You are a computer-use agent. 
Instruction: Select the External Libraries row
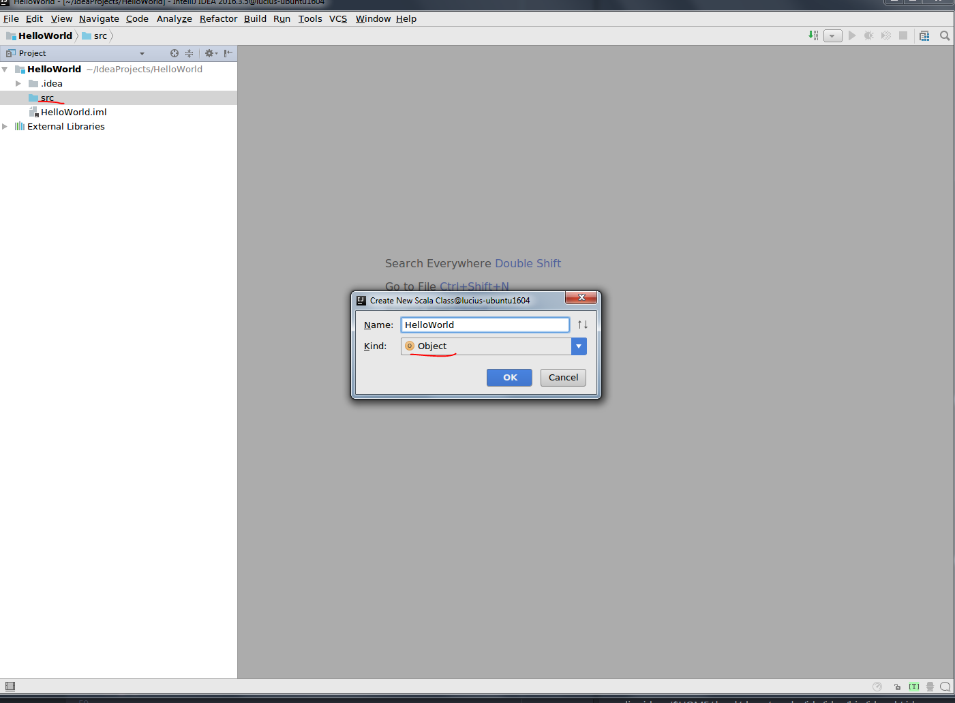click(x=119, y=127)
